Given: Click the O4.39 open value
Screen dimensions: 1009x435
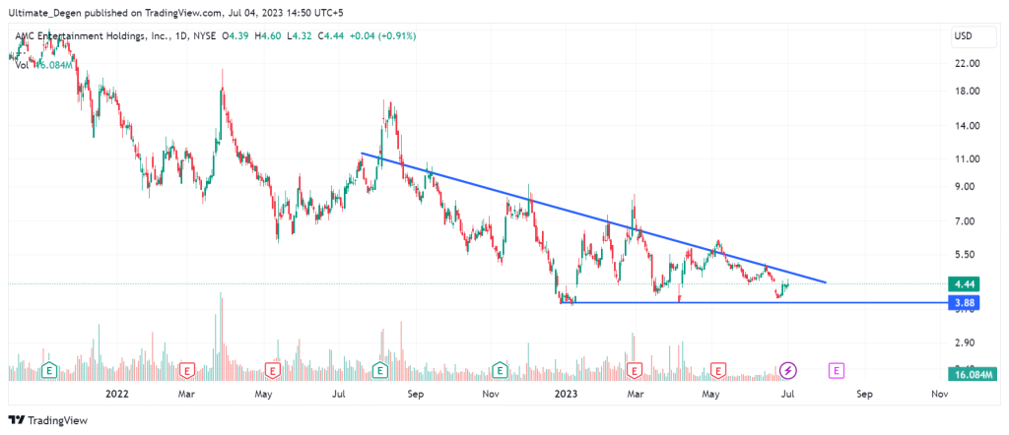Looking at the screenshot, I should tap(236, 36).
